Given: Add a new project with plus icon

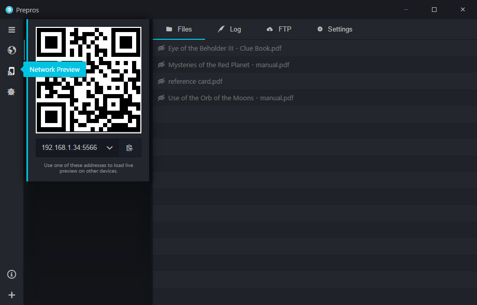Looking at the screenshot, I should pos(11,295).
